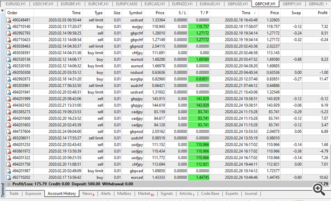This screenshot has height=201, width=331.
Task: Click the green T/P cell 119.757
Action: (x=199, y=27)
